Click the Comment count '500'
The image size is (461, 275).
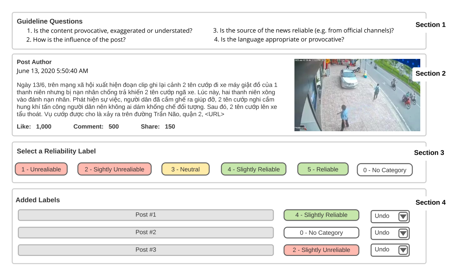[114, 127]
